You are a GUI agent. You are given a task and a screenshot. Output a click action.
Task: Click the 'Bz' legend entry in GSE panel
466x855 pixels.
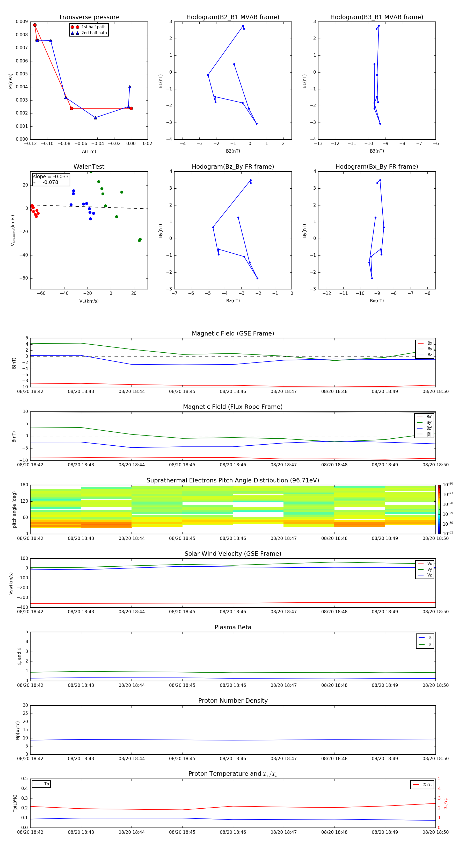(425, 355)
